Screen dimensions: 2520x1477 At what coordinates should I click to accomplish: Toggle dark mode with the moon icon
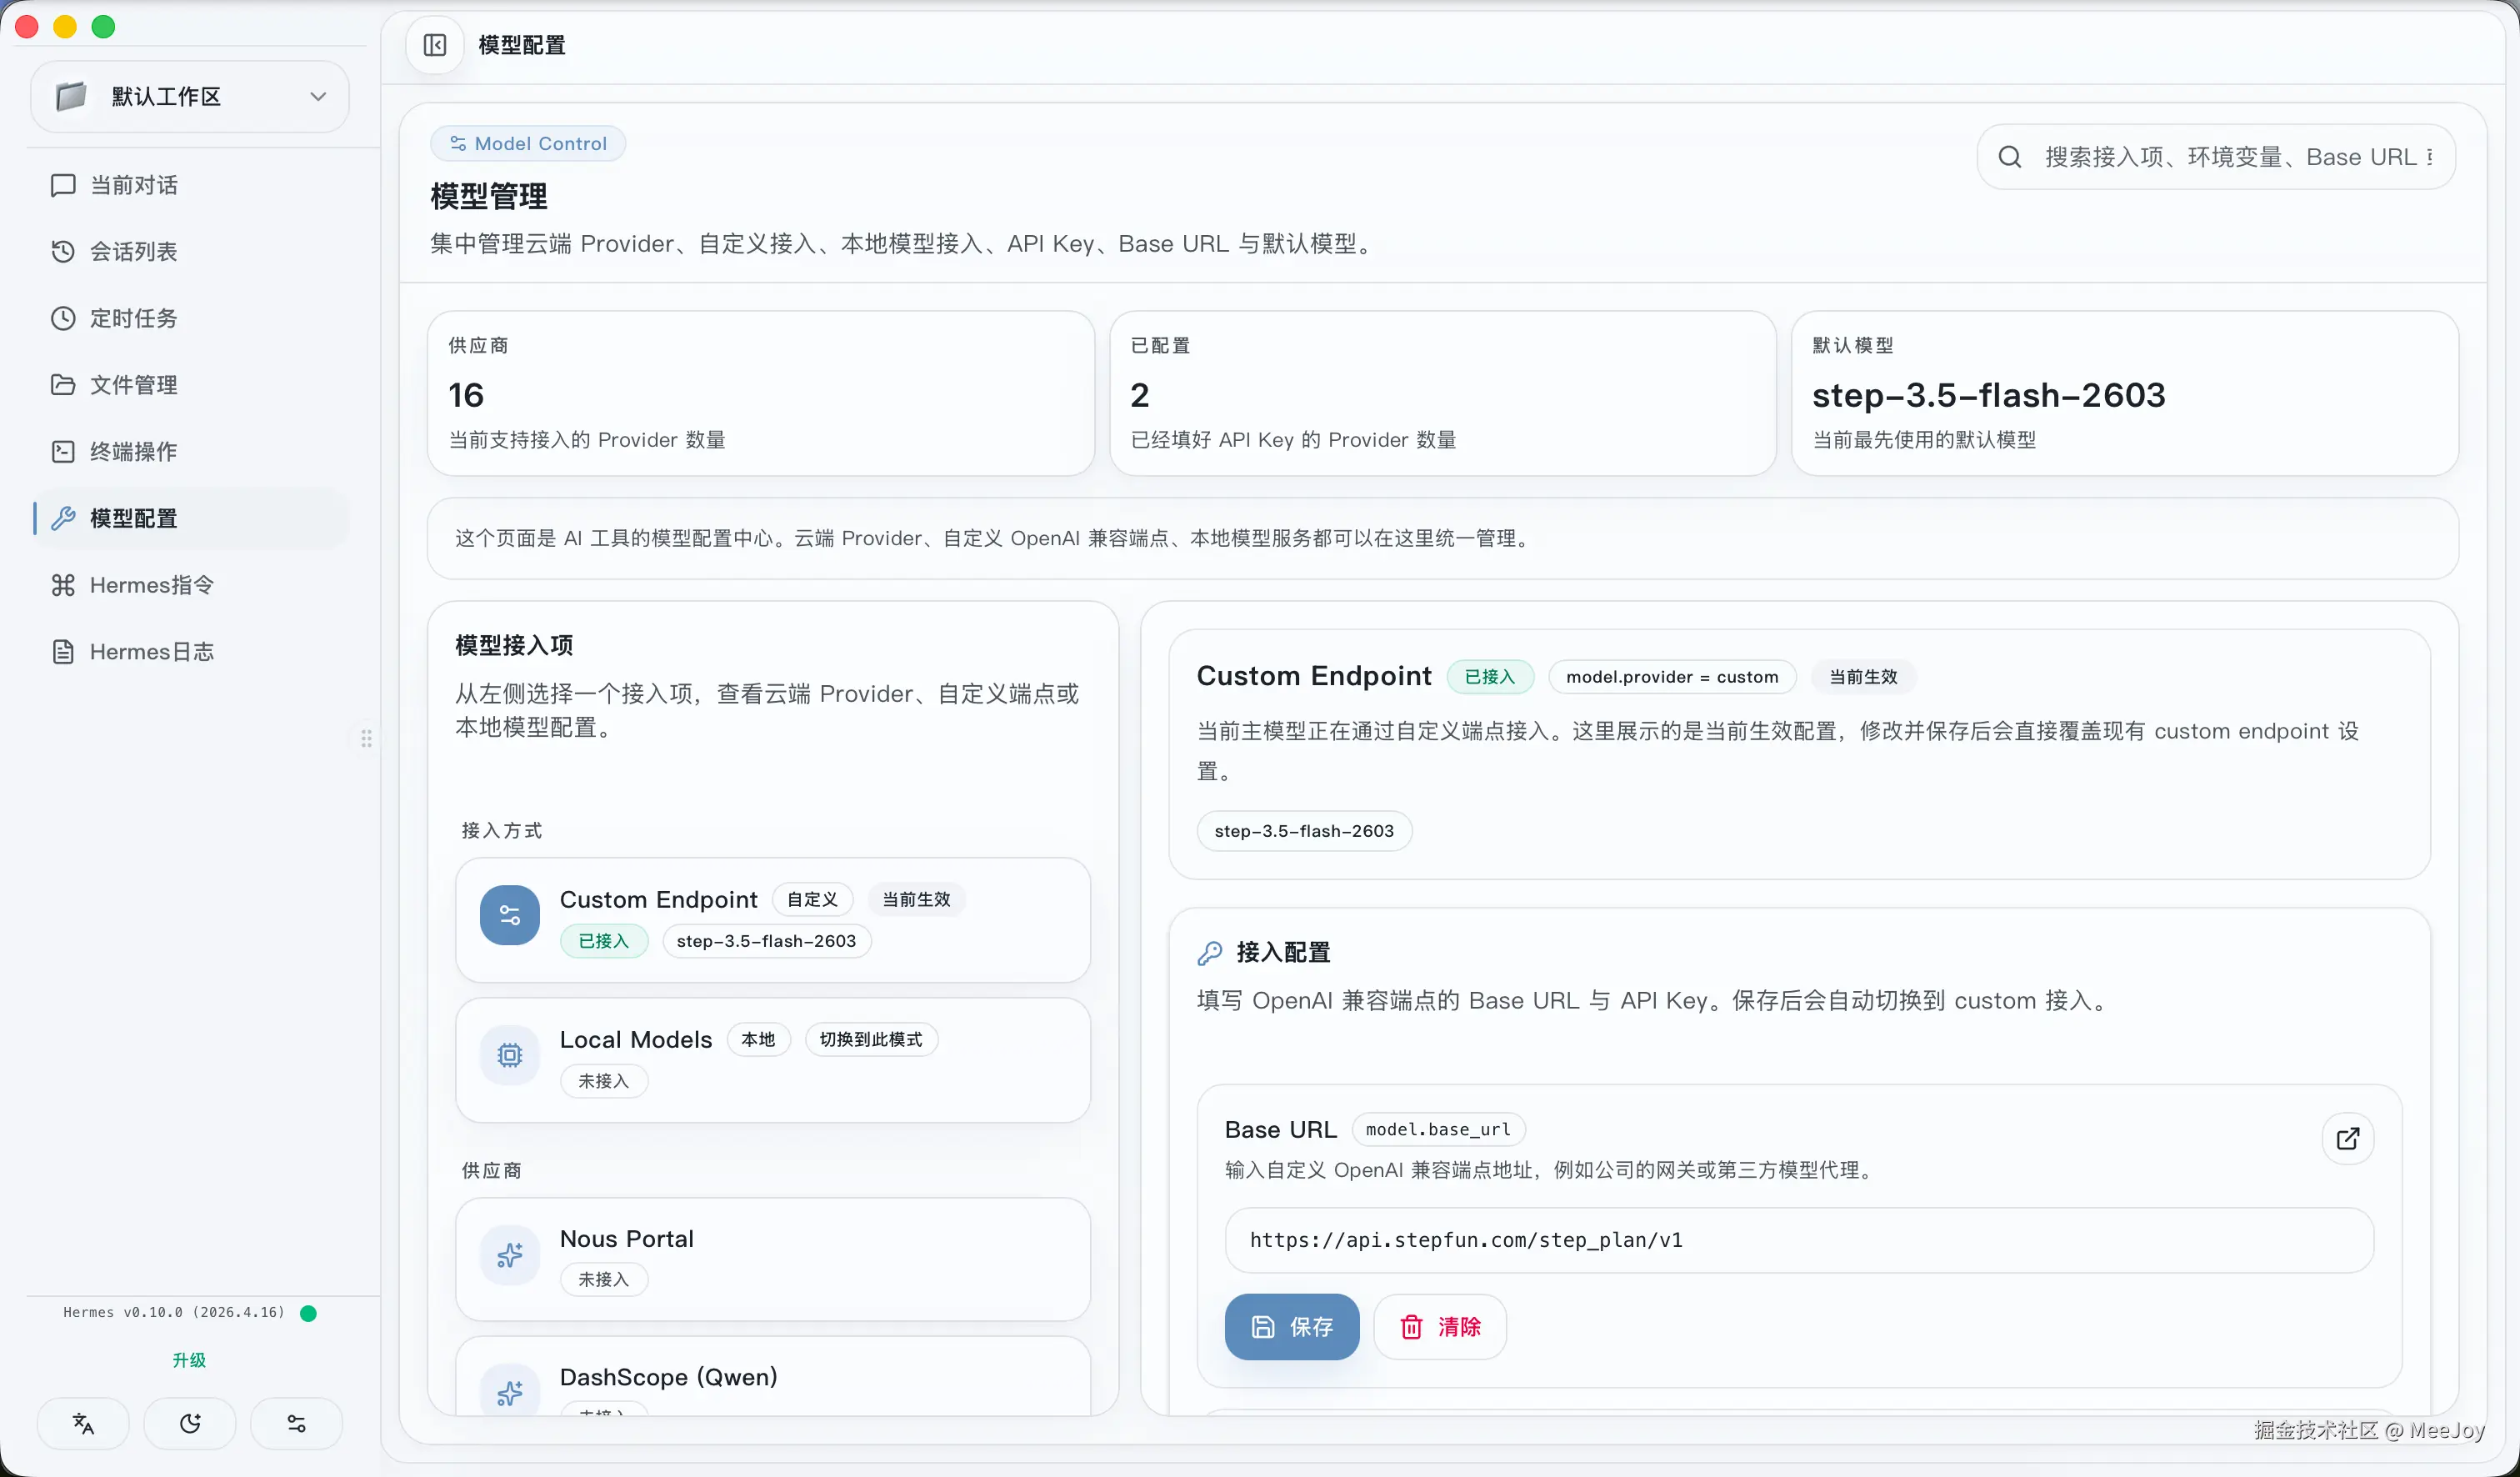tap(190, 1422)
